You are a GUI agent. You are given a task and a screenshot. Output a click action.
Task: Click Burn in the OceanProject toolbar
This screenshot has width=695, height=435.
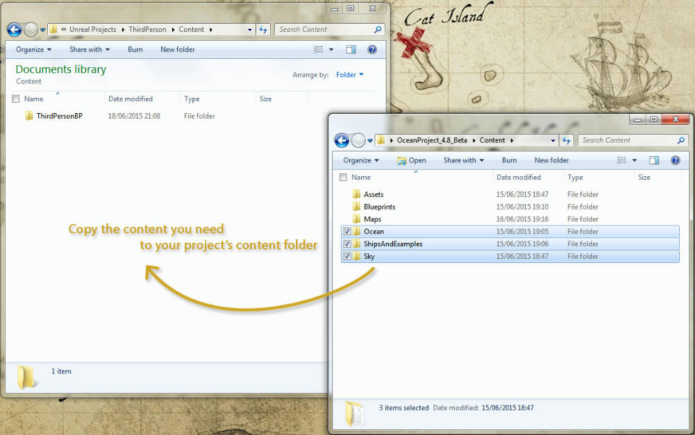509,160
